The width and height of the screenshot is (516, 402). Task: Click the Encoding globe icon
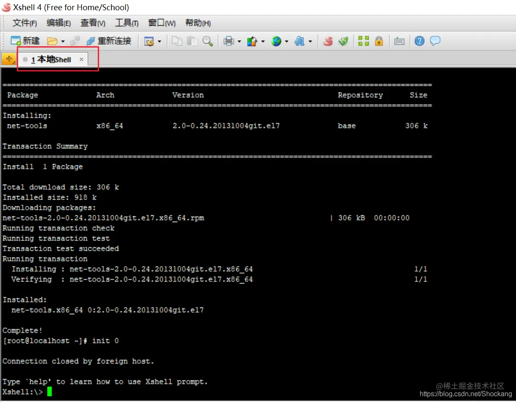tap(276, 41)
